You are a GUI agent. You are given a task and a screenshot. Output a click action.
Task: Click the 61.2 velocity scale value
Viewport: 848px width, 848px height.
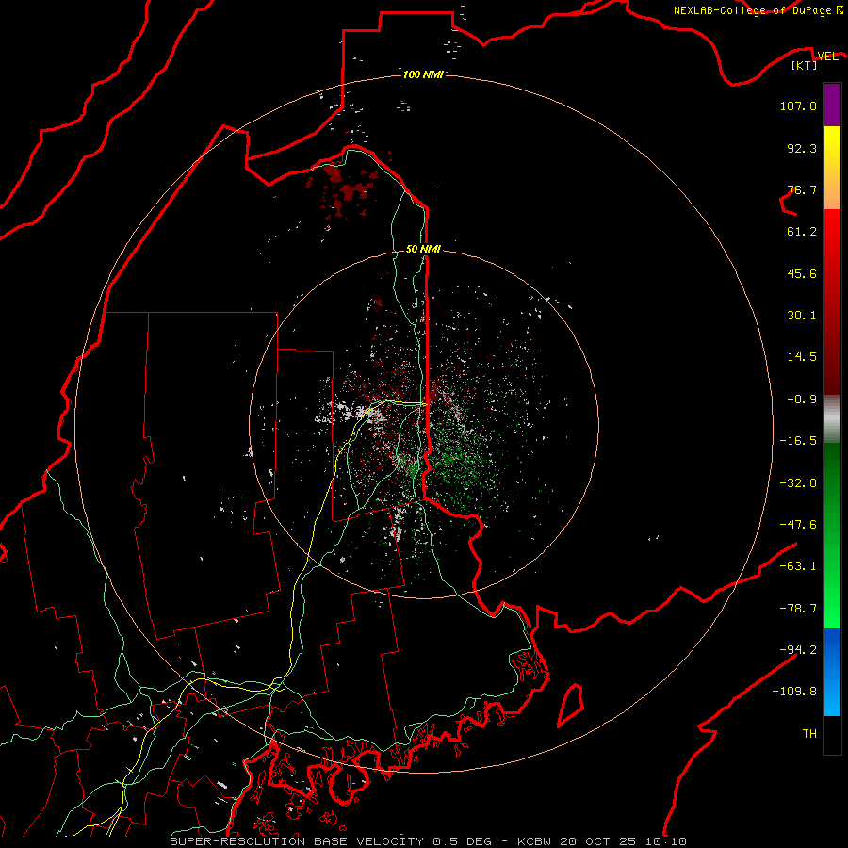(x=802, y=232)
